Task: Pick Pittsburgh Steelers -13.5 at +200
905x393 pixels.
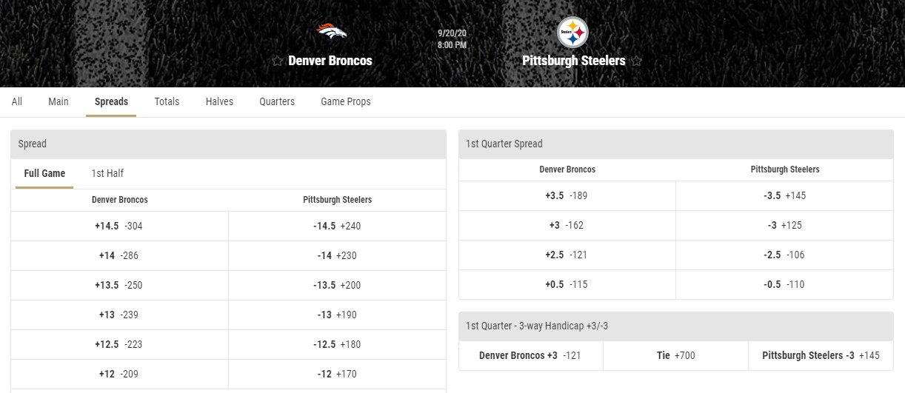Action: coord(337,285)
